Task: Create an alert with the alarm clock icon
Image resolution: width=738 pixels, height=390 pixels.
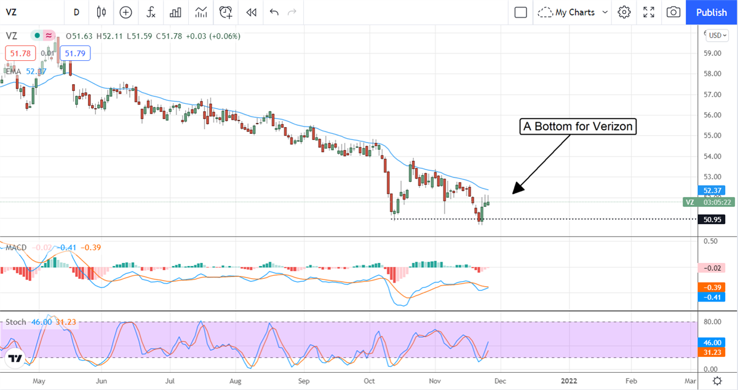Action: pos(226,12)
